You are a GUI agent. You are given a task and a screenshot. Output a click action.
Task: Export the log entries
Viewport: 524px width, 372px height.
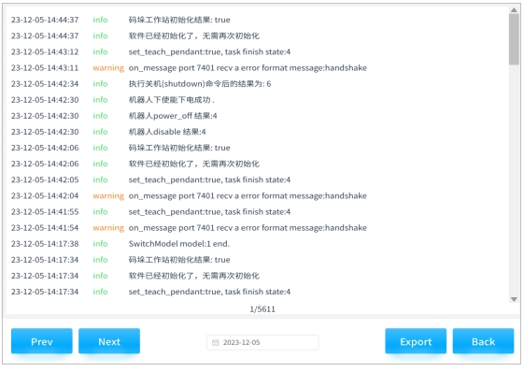(x=416, y=341)
